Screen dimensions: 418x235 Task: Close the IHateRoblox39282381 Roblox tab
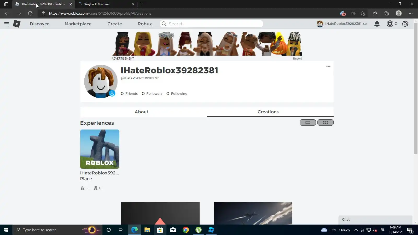71,4
